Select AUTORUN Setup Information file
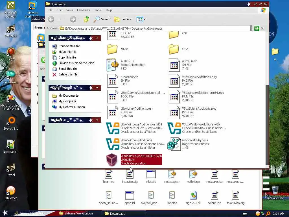289x217 pixels. tap(126, 65)
